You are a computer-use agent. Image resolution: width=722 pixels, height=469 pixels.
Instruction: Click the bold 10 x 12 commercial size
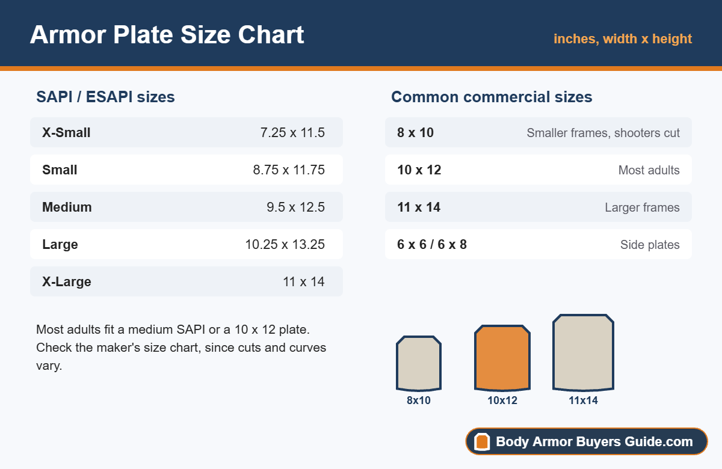(419, 170)
